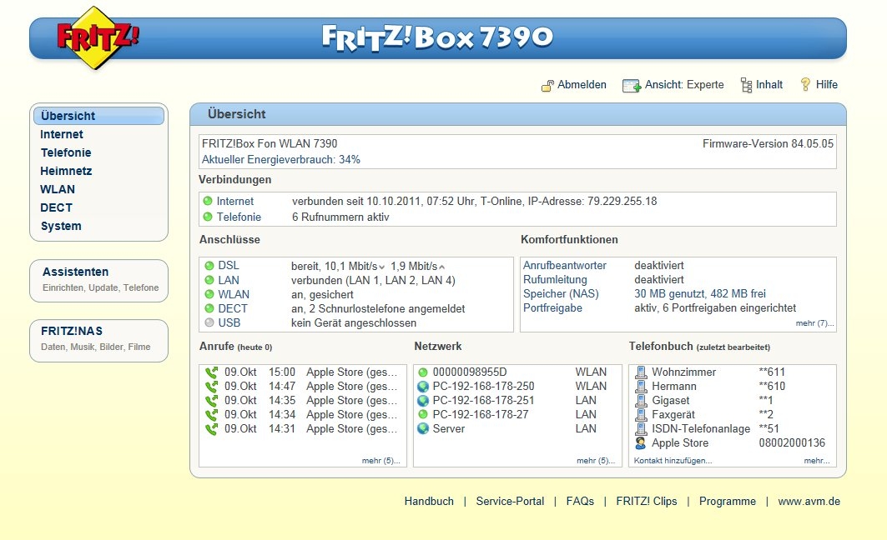Open the DECT sidebar menu
This screenshot has height=540, width=887.
[x=57, y=207]
